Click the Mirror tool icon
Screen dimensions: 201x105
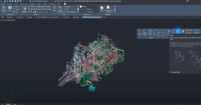click(183, 31)
